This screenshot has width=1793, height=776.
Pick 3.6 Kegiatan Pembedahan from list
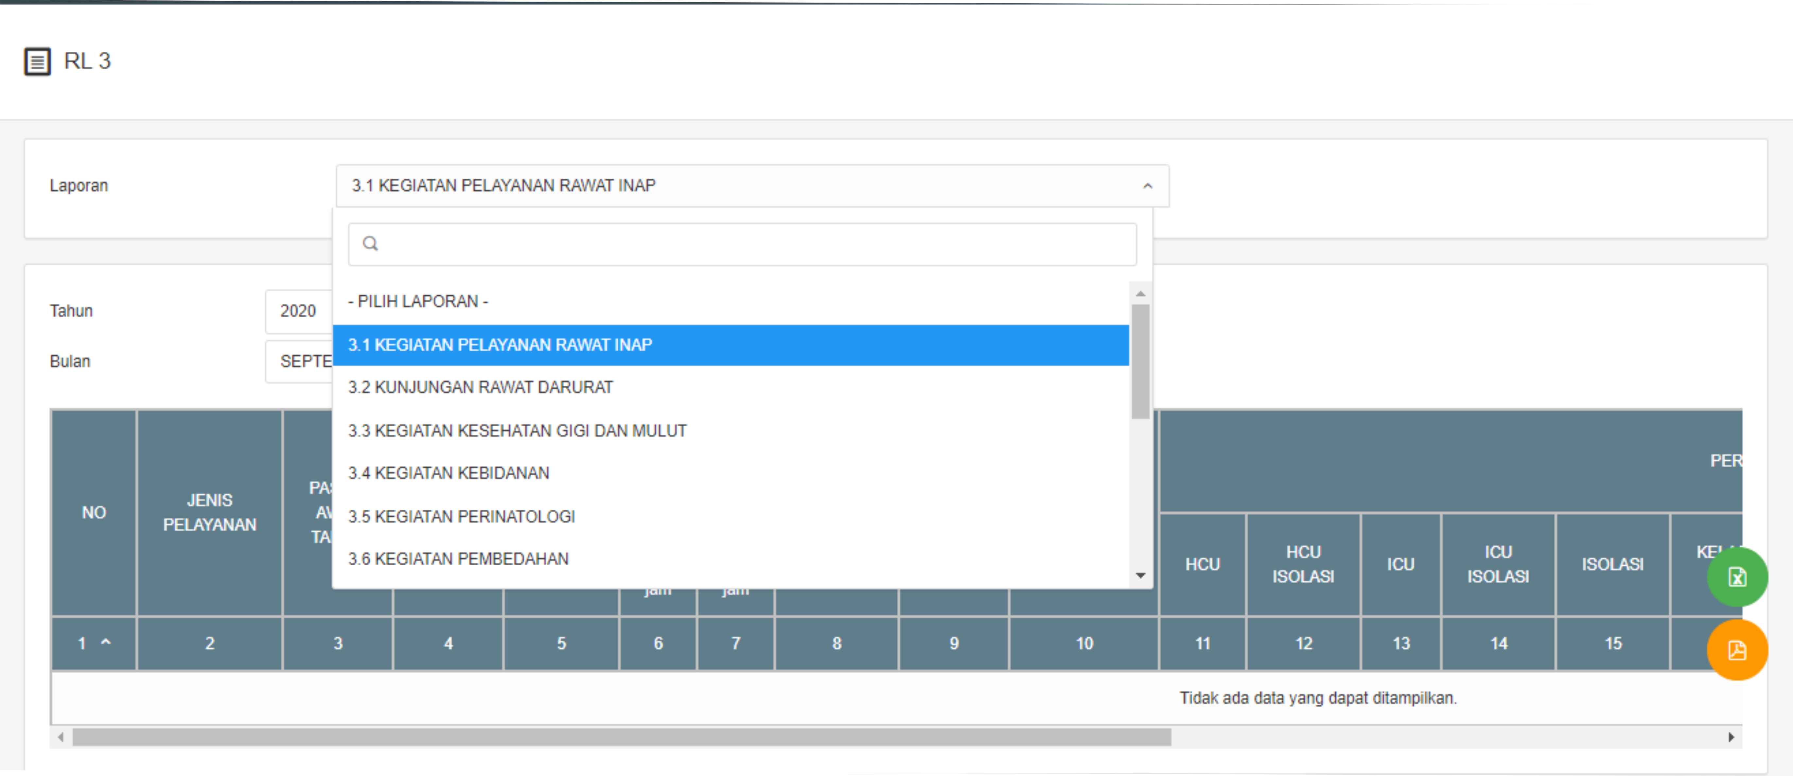pyautogui.click(x=458, y=559)
